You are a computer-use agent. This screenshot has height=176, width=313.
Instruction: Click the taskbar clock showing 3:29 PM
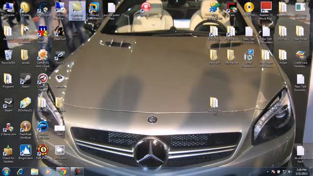[301, 172]
